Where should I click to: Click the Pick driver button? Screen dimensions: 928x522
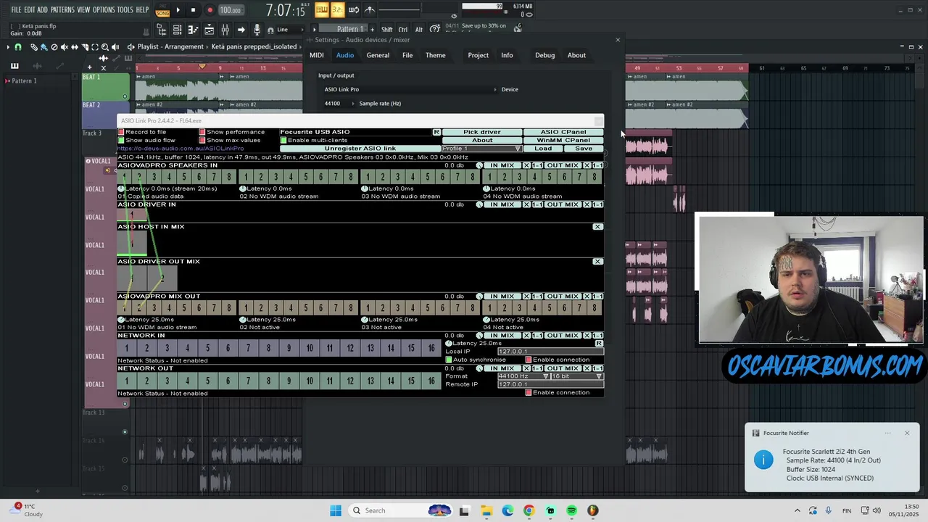pyautogui.click(x=482, y=132)
